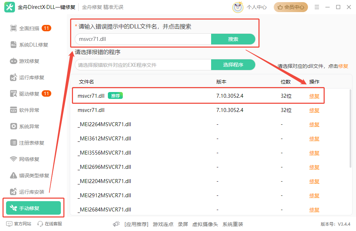The height and width of the screenshot is (231, 356).
Task: Click 在线客服 text link
Action: (53, 224)
